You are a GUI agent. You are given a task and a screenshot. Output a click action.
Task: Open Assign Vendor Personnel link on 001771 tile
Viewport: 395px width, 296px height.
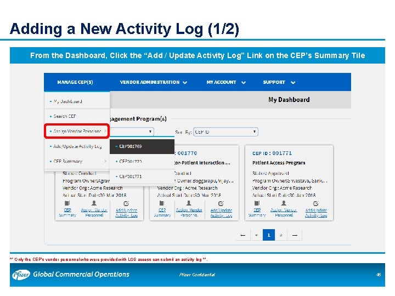pos(284,213)
